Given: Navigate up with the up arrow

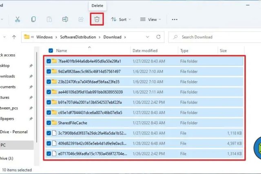Looking at the screenshot, I should (x=14, y=37).
